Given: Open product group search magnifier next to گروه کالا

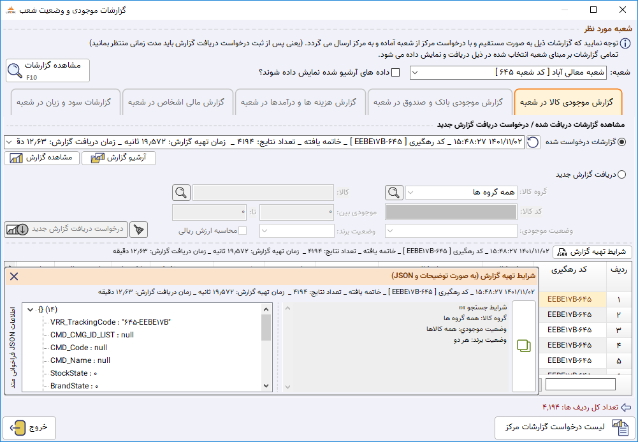Looking at the screenshot, I should coord(394,193).
